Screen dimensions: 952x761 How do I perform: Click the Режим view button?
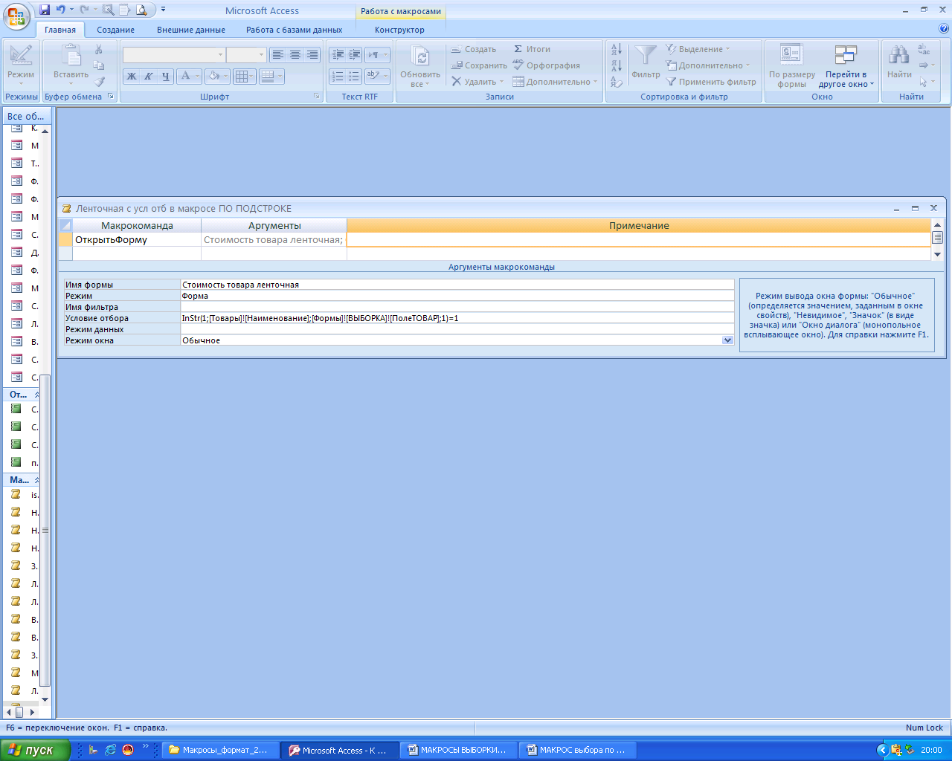pyautogui.click(x=21, y=65)
